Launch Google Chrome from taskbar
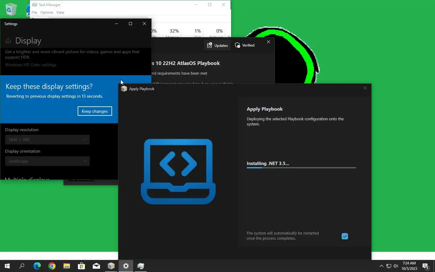The image size is (435, 272). click(52, 266)
